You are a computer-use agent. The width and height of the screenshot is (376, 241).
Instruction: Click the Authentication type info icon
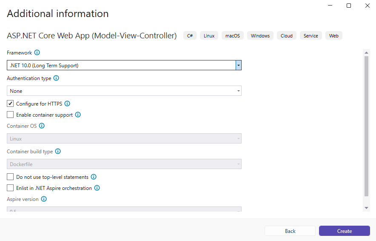pyautogui.click(x=56, y=78)
